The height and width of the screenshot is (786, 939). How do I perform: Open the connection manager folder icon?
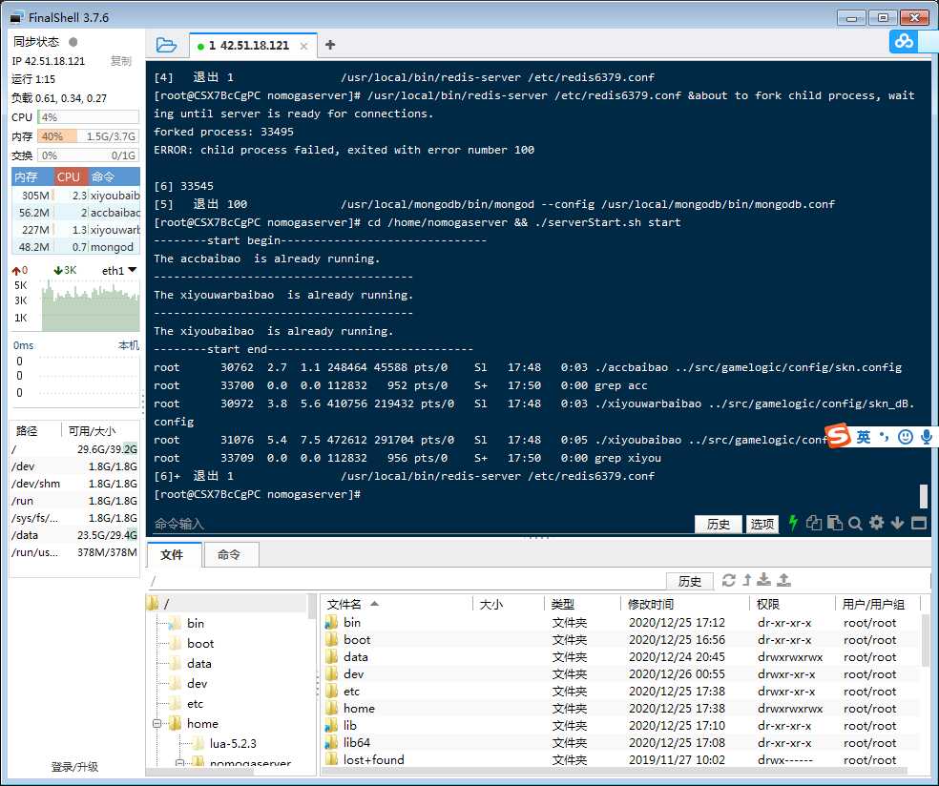[166, 45]
